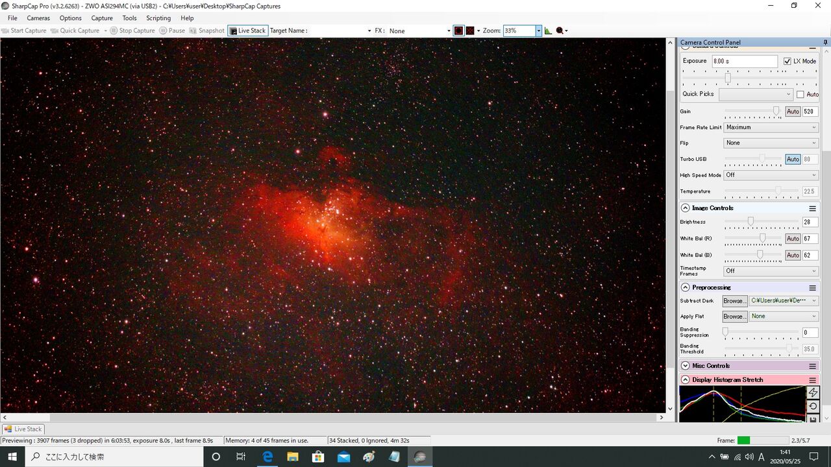Image resolution: width=831 pixels, height=467 pixels.
Task: Toggle the Gain Auto button
Action: [793, 112]
